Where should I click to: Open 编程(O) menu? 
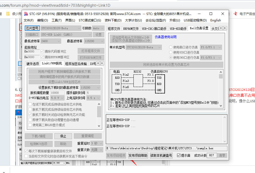(42, 20)
